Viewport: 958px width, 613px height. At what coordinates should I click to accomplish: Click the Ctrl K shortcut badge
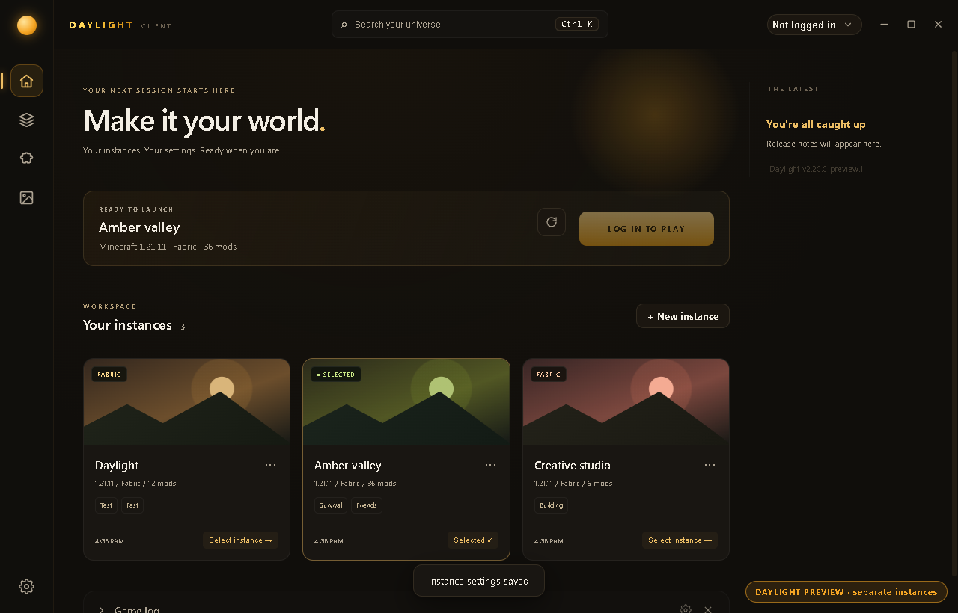tap(577, 24)
